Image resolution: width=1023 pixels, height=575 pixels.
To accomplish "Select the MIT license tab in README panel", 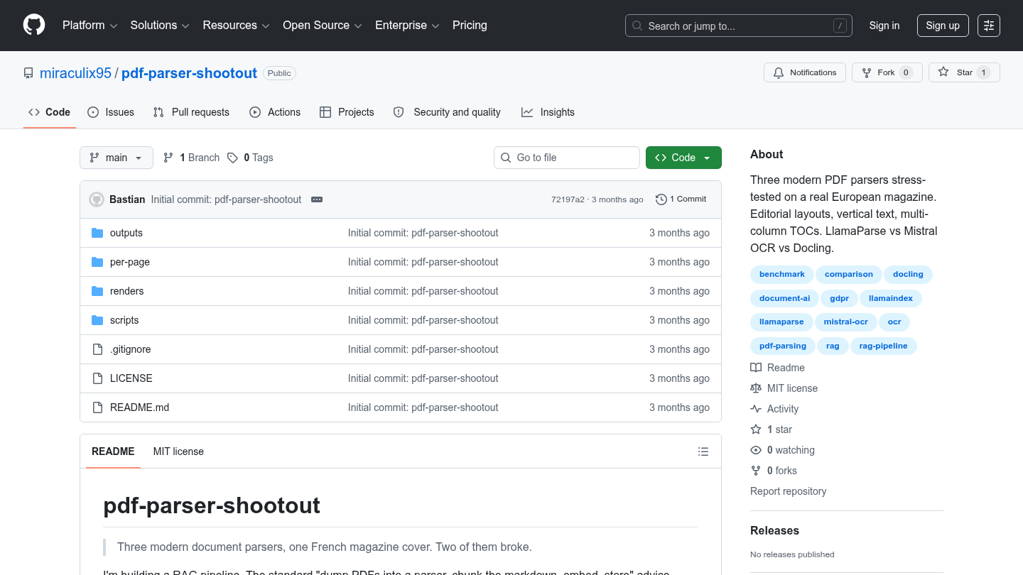I will [178, 451].
